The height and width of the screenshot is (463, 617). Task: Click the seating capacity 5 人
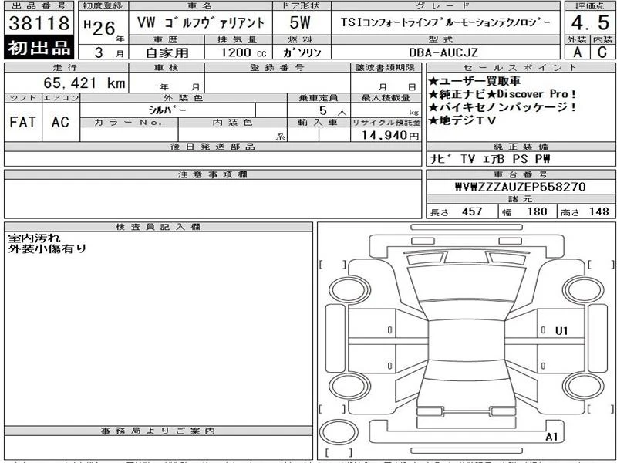coord(332,110)
